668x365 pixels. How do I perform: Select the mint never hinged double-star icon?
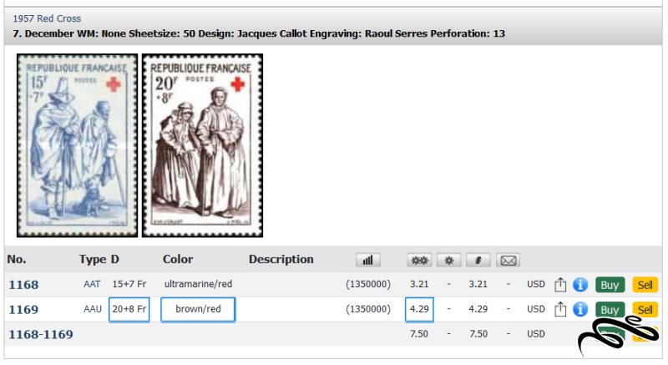(419, 261)
